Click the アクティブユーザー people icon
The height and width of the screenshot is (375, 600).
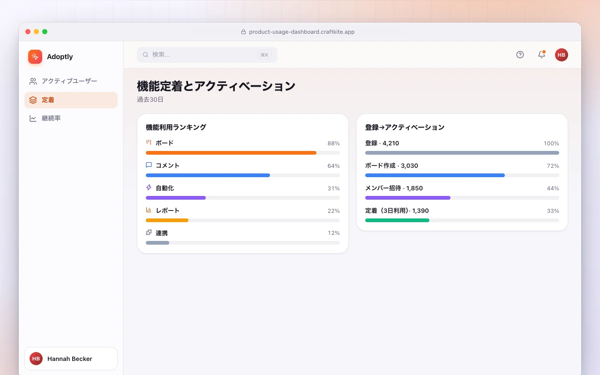[33, 81]
